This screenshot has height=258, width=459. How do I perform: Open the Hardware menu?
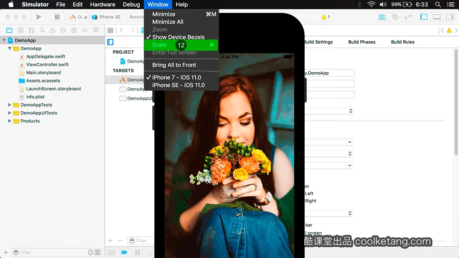click(x=103, y=4)
